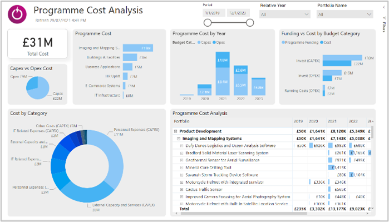389x222 pixels.
Task: Click the Motorcycle Helmet with integrated sunvisor label
Action: point(224,182)
